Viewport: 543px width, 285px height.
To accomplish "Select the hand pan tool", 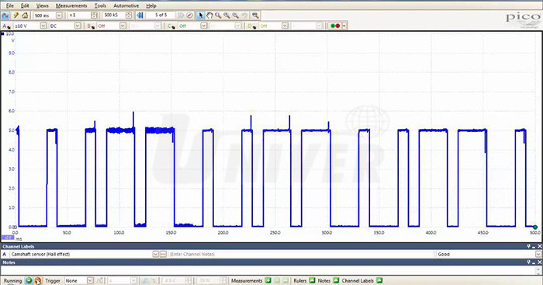I will click(209, 16).
